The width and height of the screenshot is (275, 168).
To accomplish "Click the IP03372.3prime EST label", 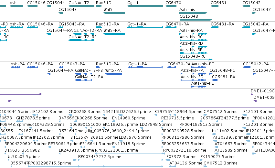I will click(x=181, y=157).
